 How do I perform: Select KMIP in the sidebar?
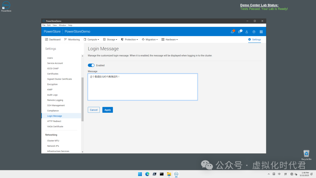[x=50, y=90]
